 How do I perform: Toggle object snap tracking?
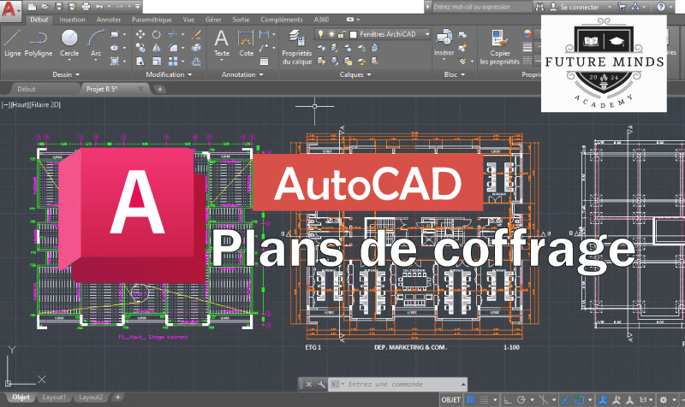pyautogui.click(x=565, y=399)
